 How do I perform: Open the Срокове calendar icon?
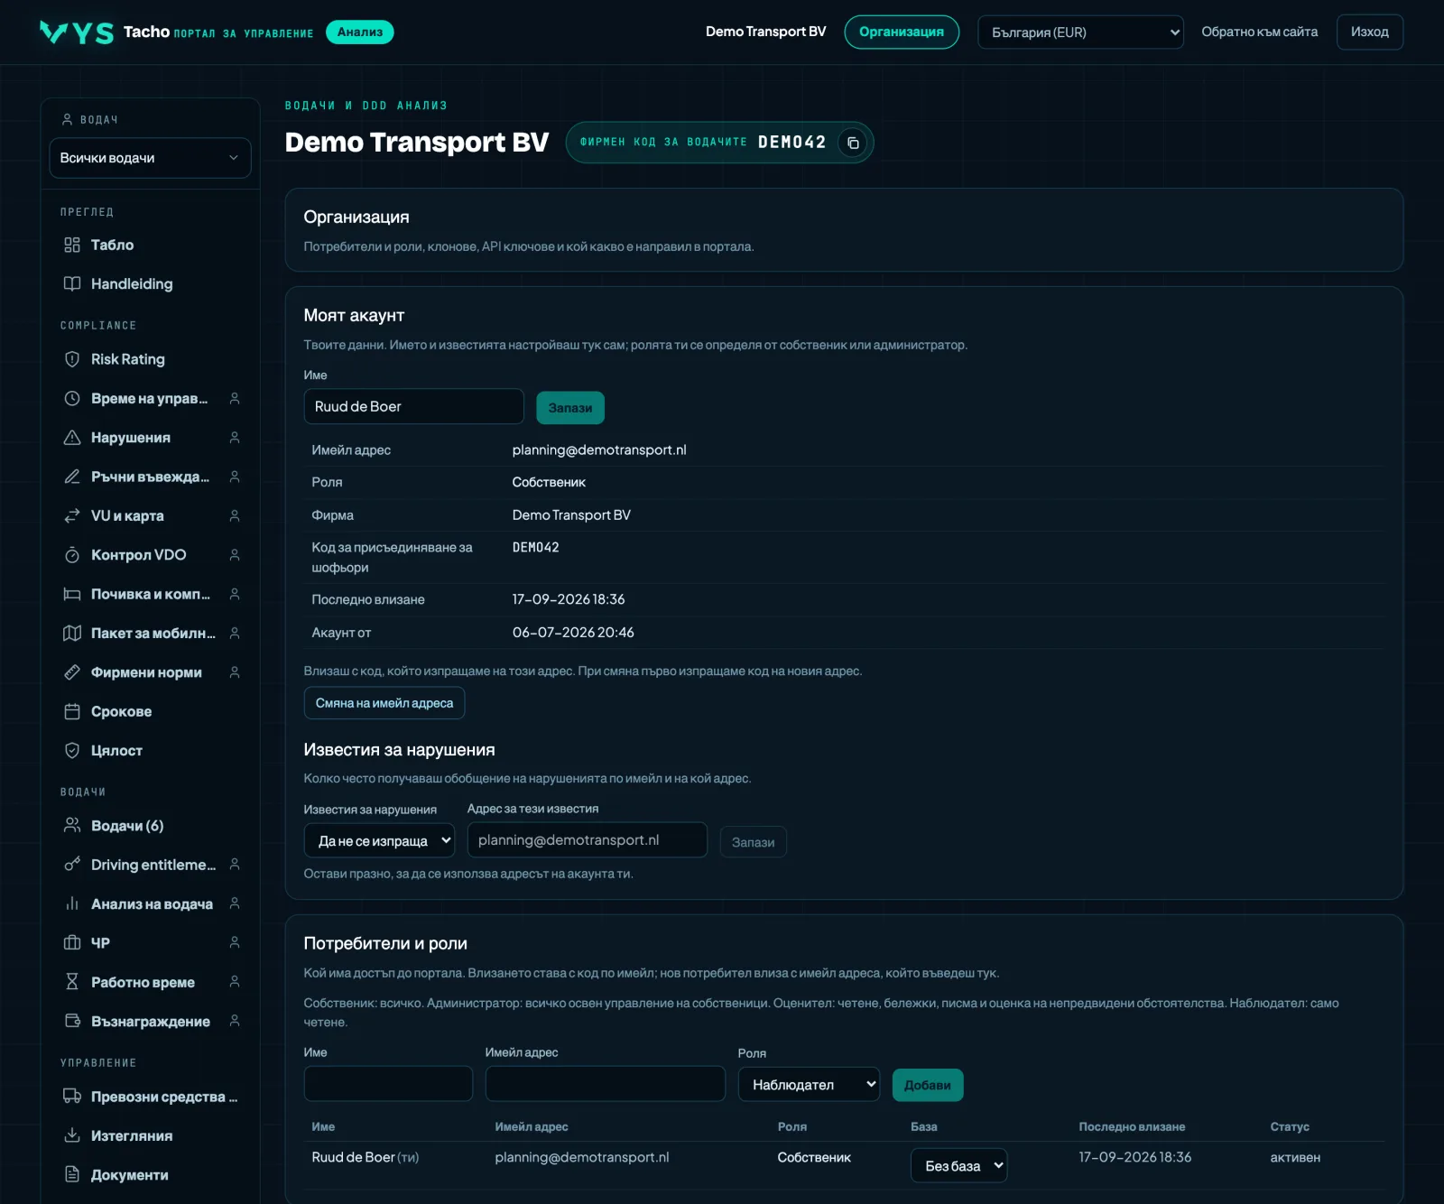tap(72, 711)
